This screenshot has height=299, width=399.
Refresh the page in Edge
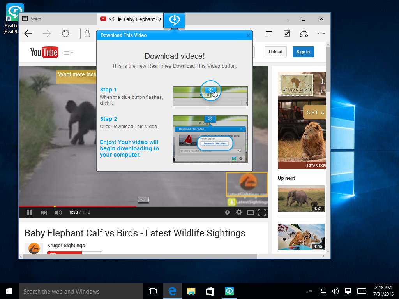click(65, 34)
